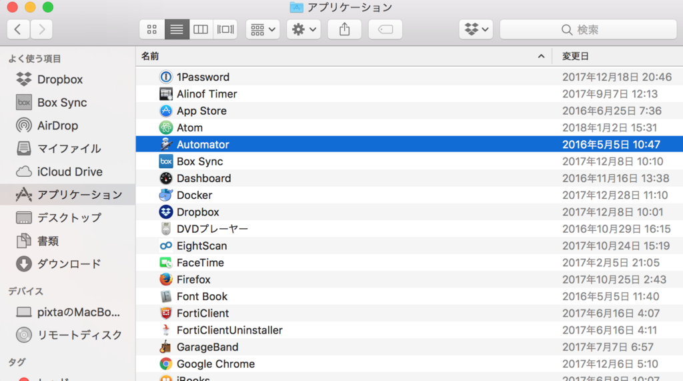
Task: Click the Share toolbar button
Action: pos(345,29)
